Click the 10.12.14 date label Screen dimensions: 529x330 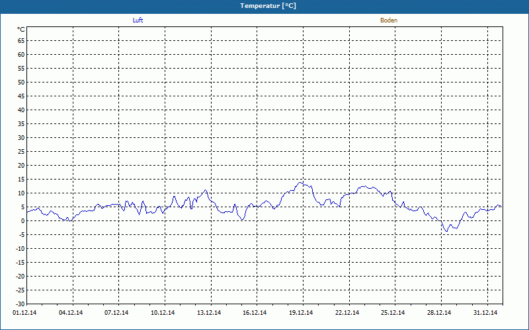[163, 313]
